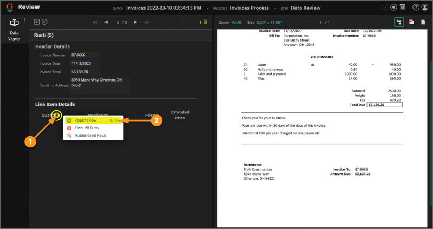Image resolution: width=433 pixels, height=229 pixels.
Task: Open the Data Viewer panel
Action: click(14, 30)
